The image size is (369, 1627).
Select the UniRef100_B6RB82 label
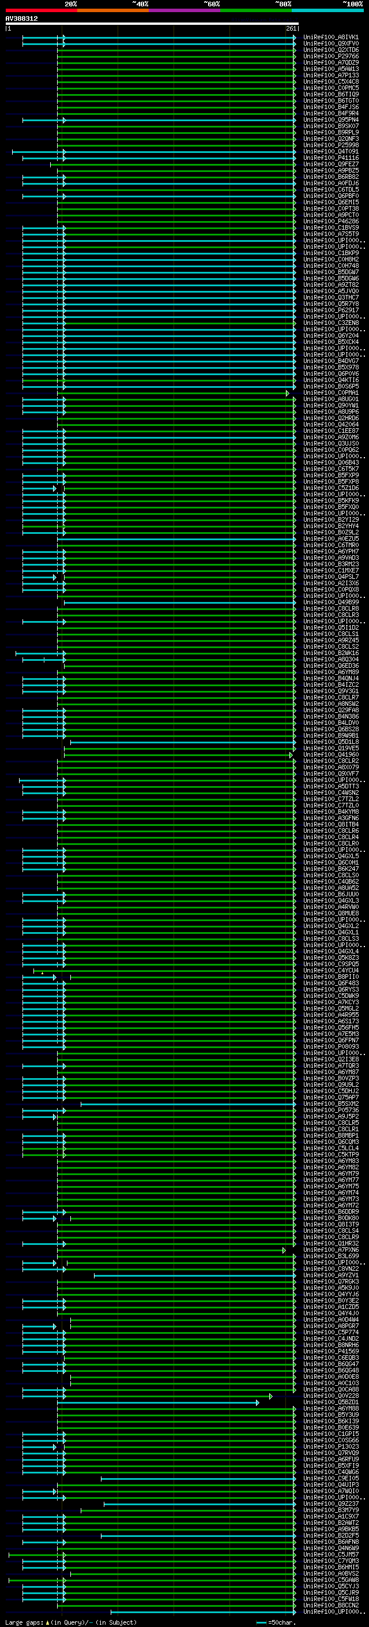tap(330, 177)
